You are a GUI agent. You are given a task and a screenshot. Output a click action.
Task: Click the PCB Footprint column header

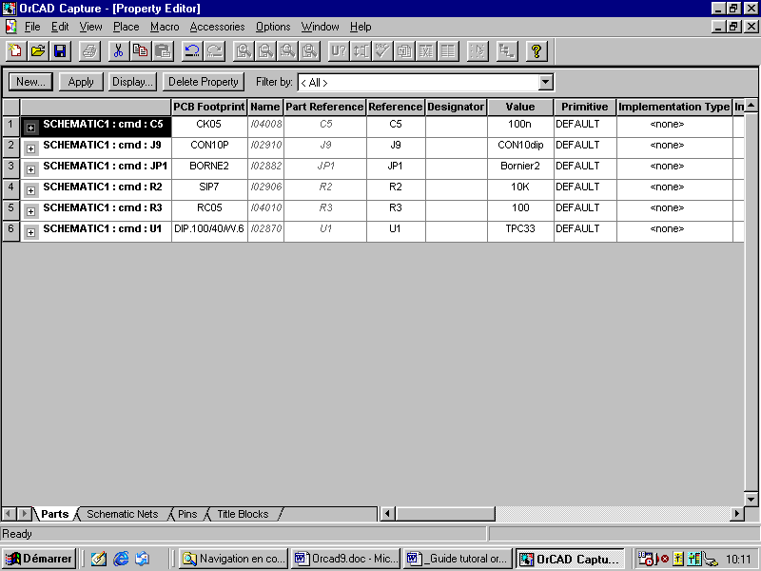[x=209, y=107]
